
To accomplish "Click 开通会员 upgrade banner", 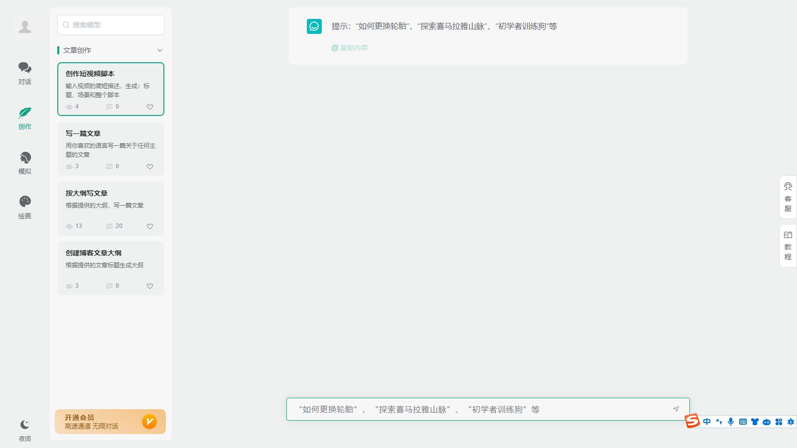I will click(110, 422).
